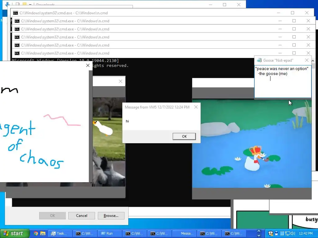This screenshot has height=238, width=318.
Task: Click the 12:42 PM system clock
Action: (306, 233)
